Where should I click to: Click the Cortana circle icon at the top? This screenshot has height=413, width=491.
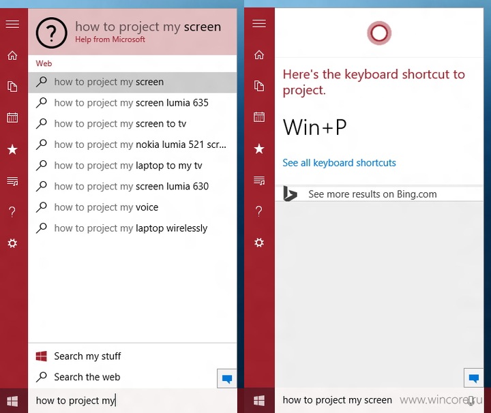(x=379, y=33)
